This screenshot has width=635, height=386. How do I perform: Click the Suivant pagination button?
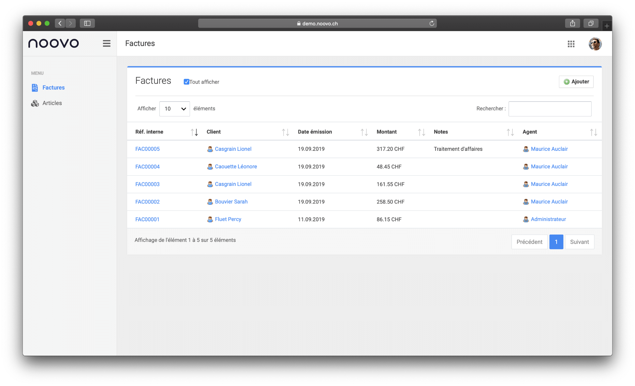[579, 242]
